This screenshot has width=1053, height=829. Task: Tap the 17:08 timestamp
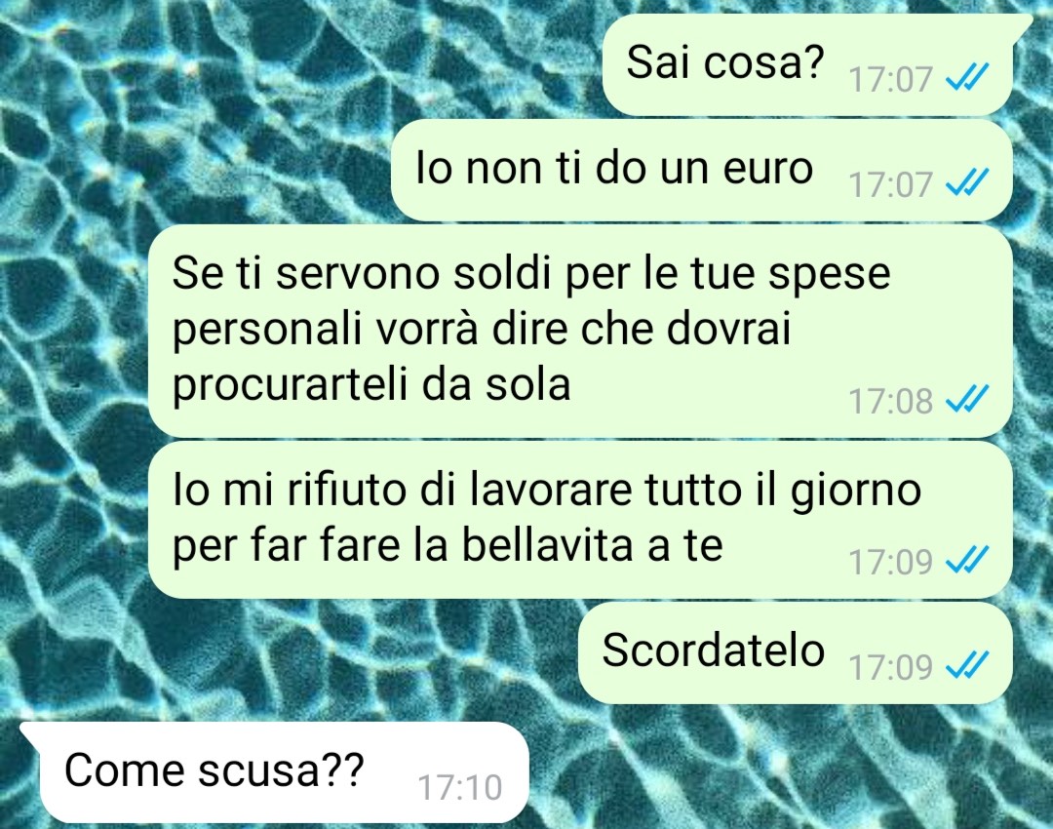pos(890,401)
